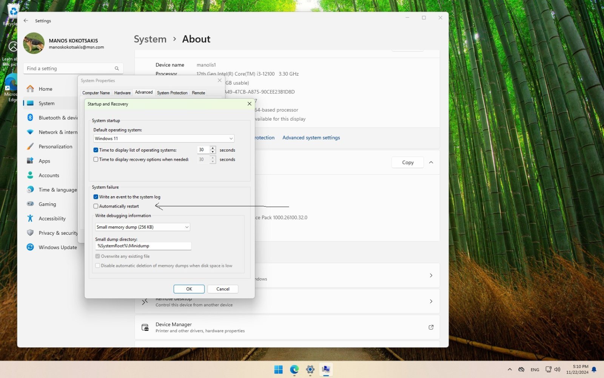Uncheck Write an event to the system log
Viewport: 604px width, 378px height.
[96, 197]
